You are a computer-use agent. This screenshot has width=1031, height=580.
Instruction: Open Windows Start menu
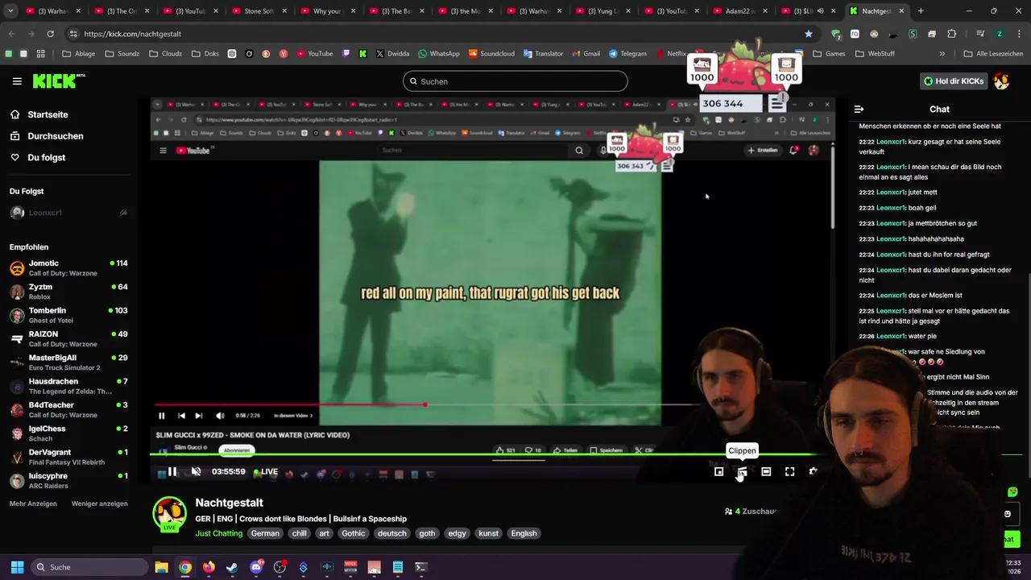[17, 567]
